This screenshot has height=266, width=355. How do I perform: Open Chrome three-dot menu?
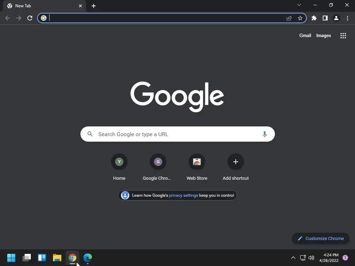tap(347, 18)
